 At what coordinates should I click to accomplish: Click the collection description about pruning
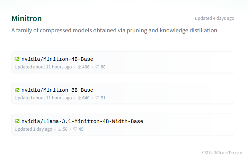[114, 30]
